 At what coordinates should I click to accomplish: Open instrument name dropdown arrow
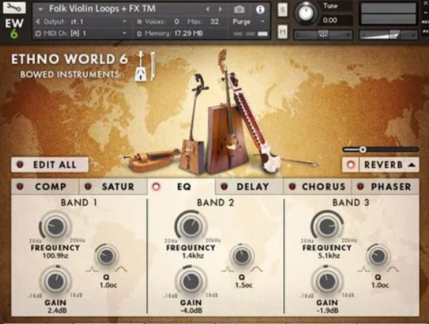pos(41,9)
